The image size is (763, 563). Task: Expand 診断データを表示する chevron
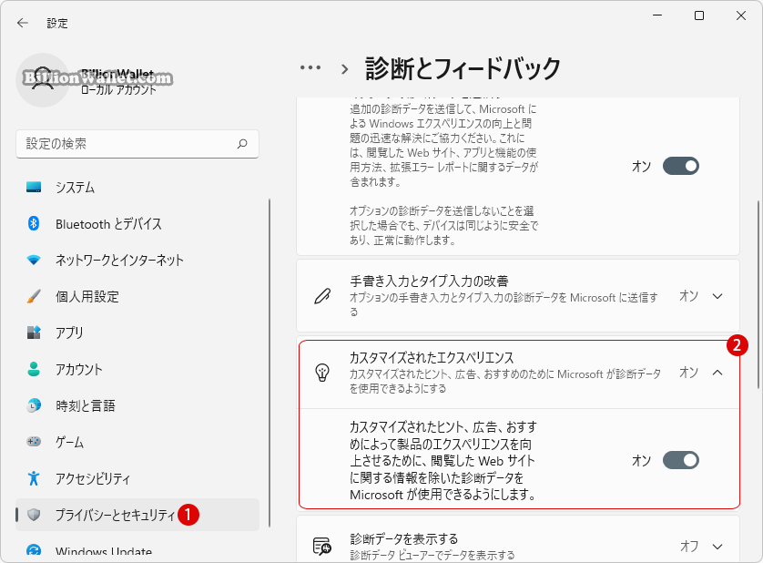click(x=717, y=547)
